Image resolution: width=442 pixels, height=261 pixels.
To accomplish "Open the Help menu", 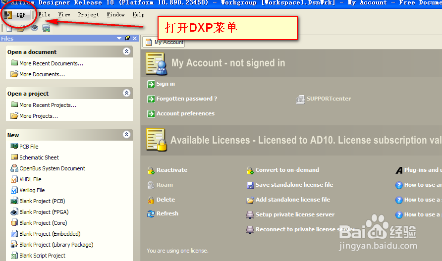I will [138, 15].
